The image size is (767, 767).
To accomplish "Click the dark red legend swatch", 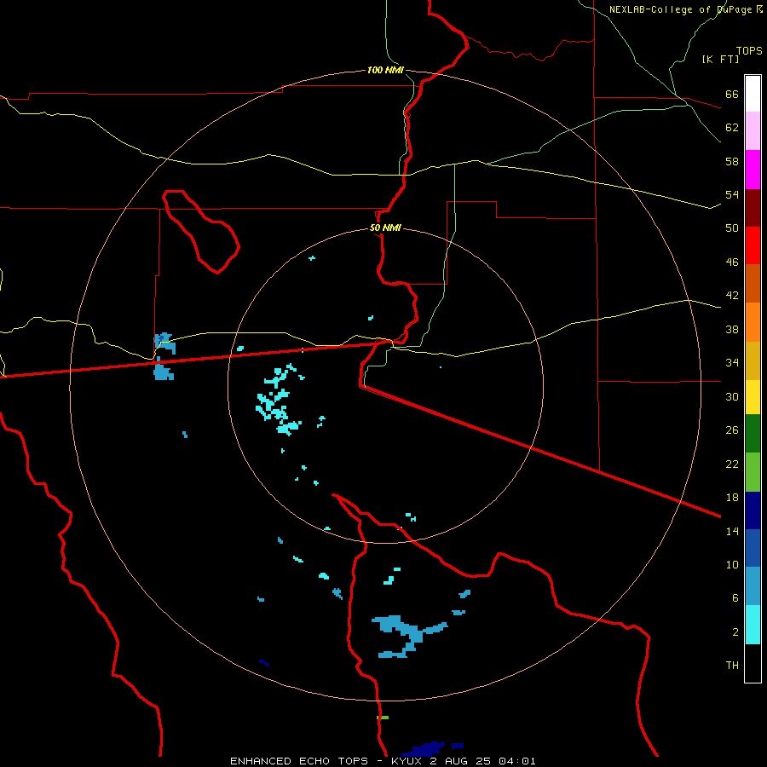I will coord(753,207).
